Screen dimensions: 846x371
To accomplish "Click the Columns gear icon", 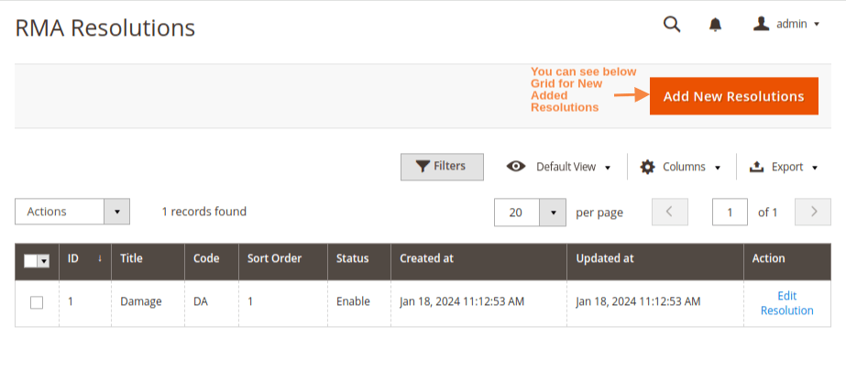I will (648, 167).
